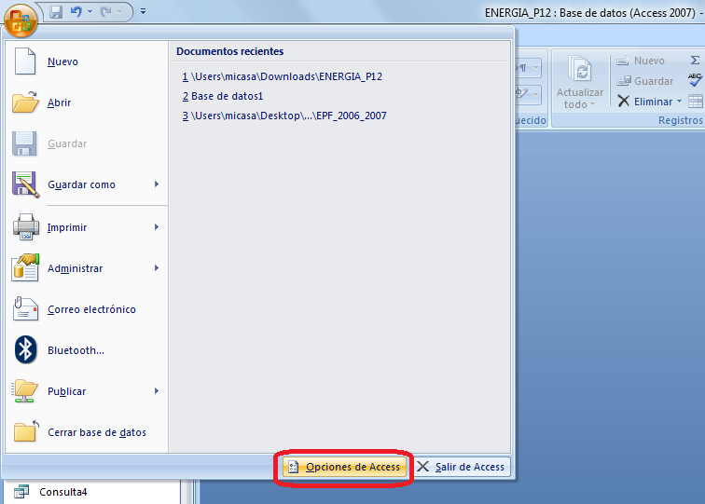Click Eliminar in the Registros ribbon group
Viewport: 705px width, 504px height.
(x=644, y=102)
